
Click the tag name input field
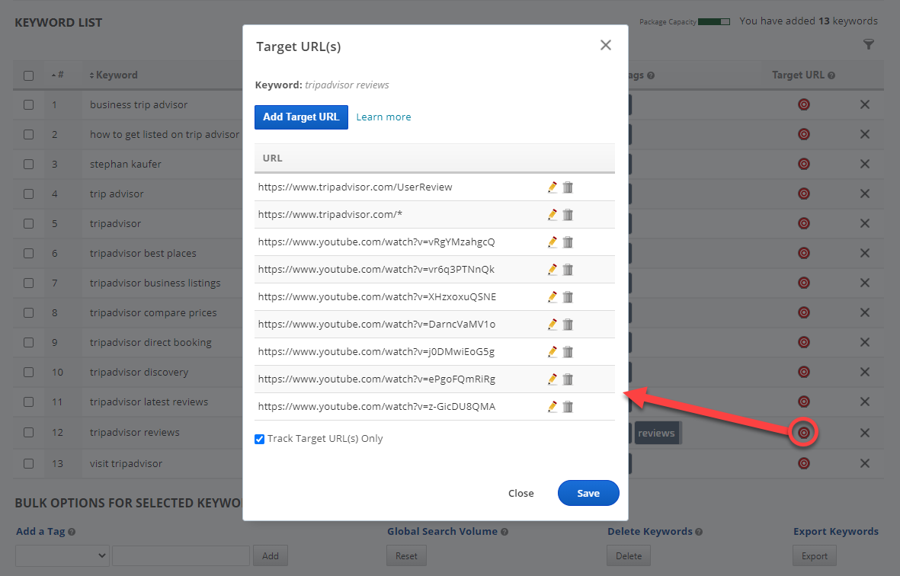[181, 555]
